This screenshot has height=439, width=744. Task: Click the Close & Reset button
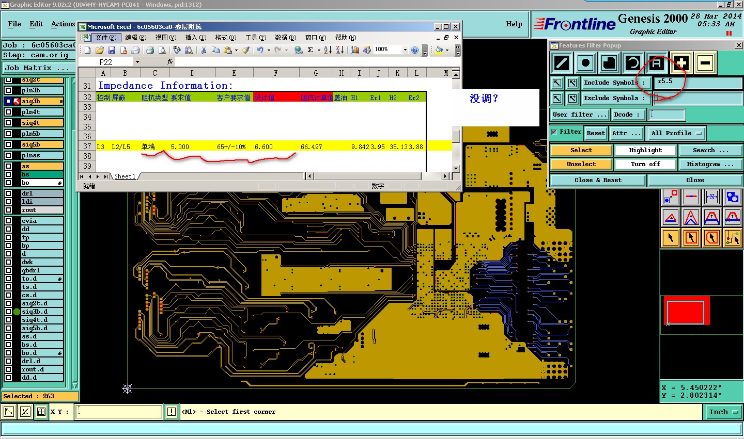tap(598, 180)
